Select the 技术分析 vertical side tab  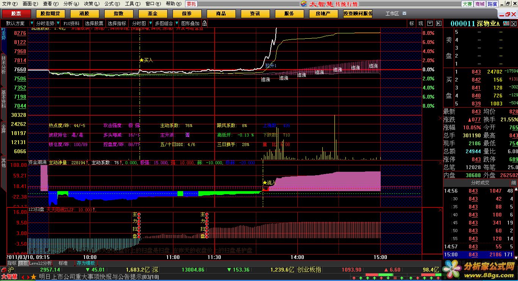(3, 65)
